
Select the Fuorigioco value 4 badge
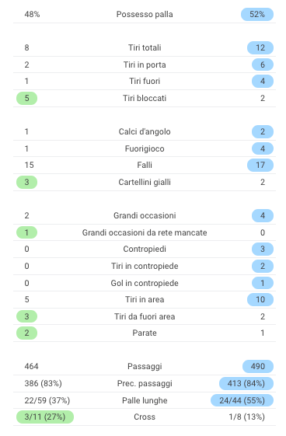(x=263, y=148)
